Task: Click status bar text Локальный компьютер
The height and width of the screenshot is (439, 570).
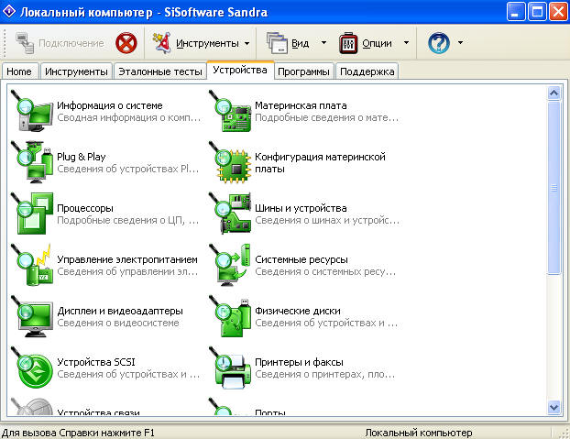Action: click(x=419, y=433)
